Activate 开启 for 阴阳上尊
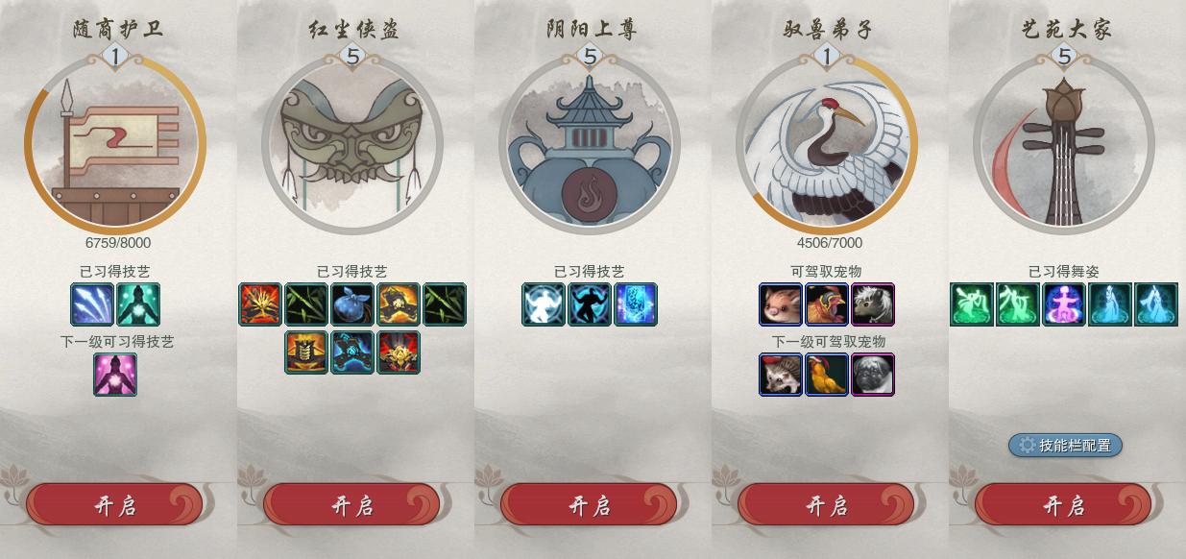This screenshot has height=559, width=1186. [590, 505]
